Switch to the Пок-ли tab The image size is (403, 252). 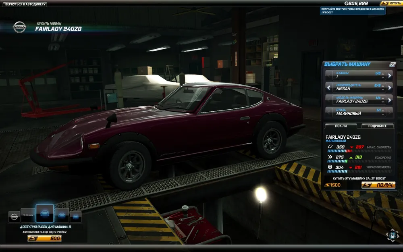[342, 126]
